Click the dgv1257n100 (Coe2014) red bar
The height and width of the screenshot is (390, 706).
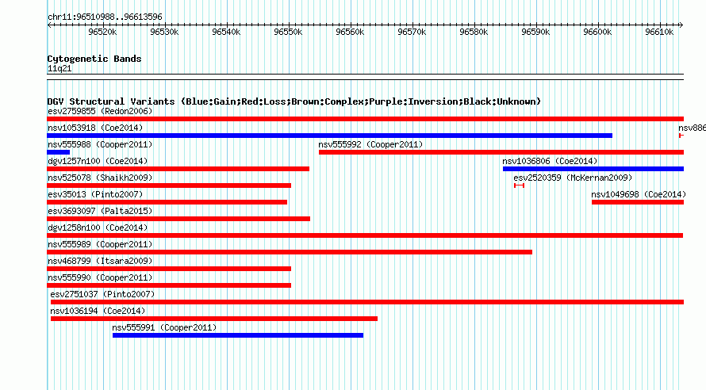click(178, 169)
